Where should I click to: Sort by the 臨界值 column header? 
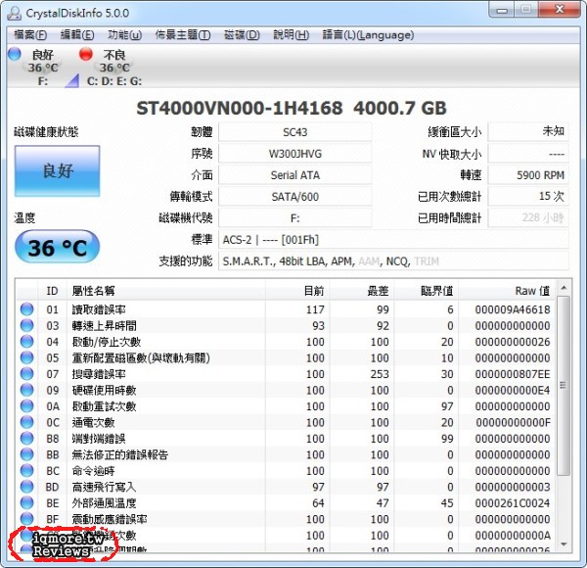pyautogui.click(x=427, y=291)
